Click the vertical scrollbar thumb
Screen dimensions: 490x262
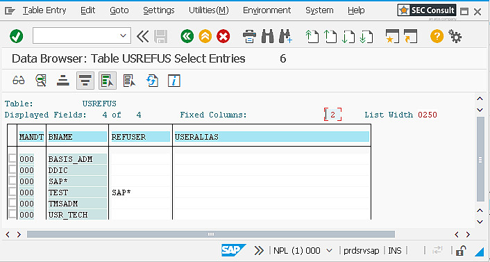(480, 160)
